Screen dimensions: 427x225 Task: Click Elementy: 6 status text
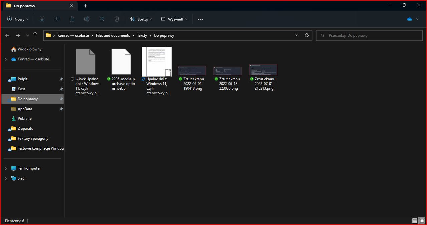point(14,221)
